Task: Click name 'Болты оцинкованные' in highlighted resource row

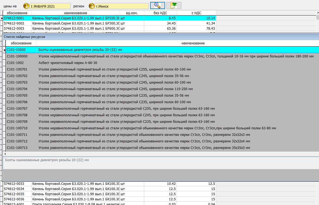Action: 80,50
